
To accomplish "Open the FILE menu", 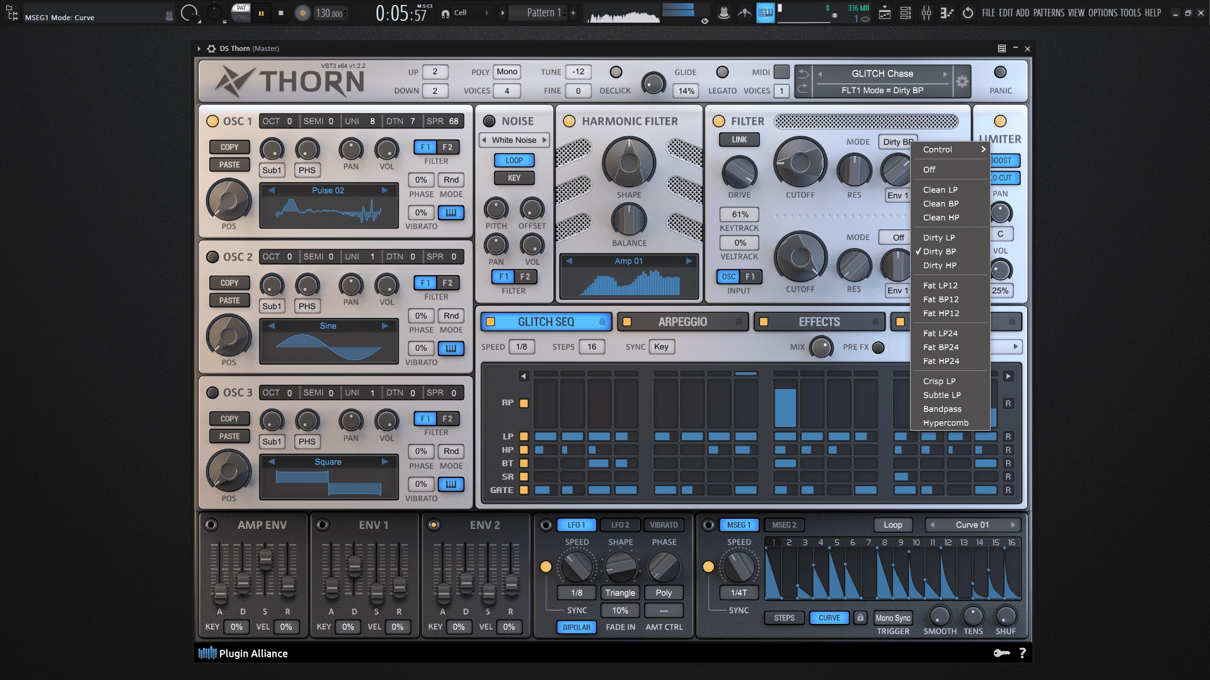I will pos(988,13).
